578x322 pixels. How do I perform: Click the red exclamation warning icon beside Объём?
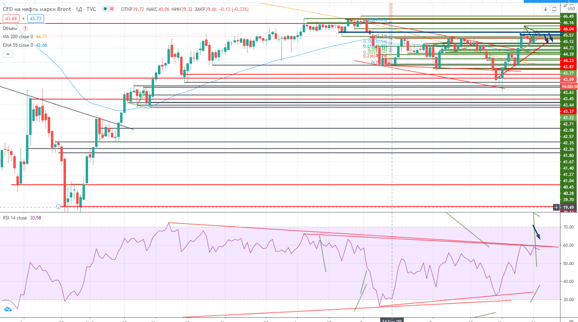click(25, 28)
